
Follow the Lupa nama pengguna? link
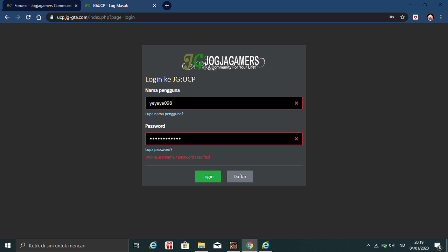coord(164,114)
